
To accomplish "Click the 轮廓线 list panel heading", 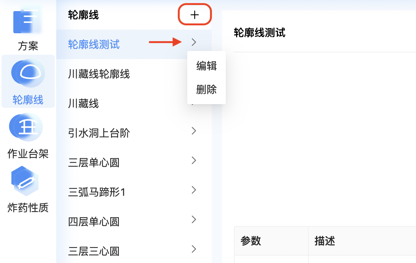I will [x=83, y=15].
